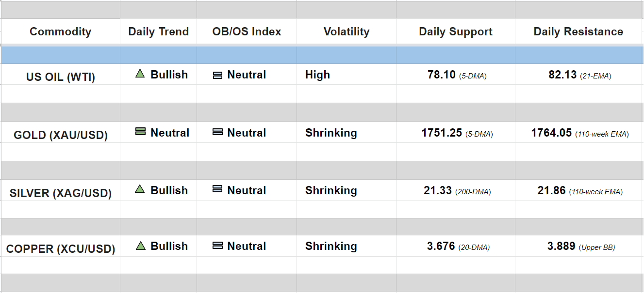Select the Daily Trend column header
Screen dimensions: 644x293
pyautogui.click(x=158, y=32)
